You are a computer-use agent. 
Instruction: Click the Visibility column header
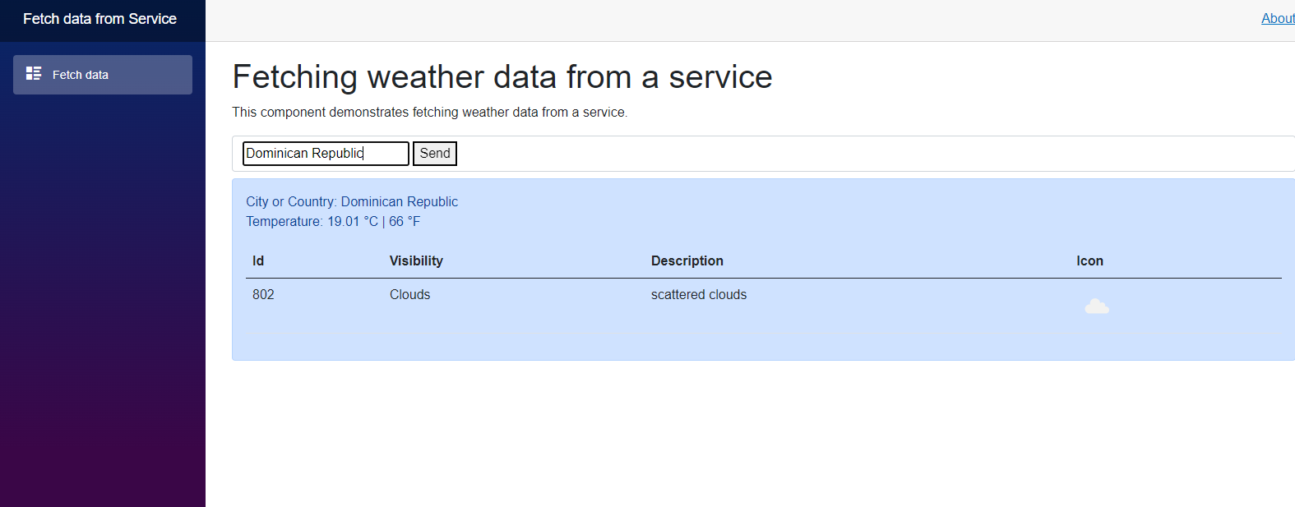(416, 260)
